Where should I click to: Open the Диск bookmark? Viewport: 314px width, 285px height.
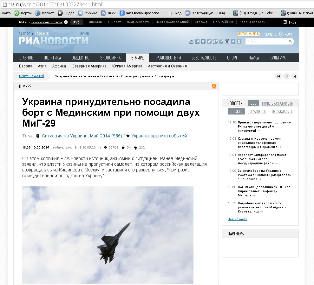pos(108,13)
